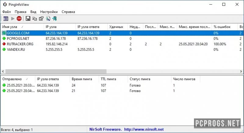
Task: Maximize the PingInfoView window
Action: (224, 4)
